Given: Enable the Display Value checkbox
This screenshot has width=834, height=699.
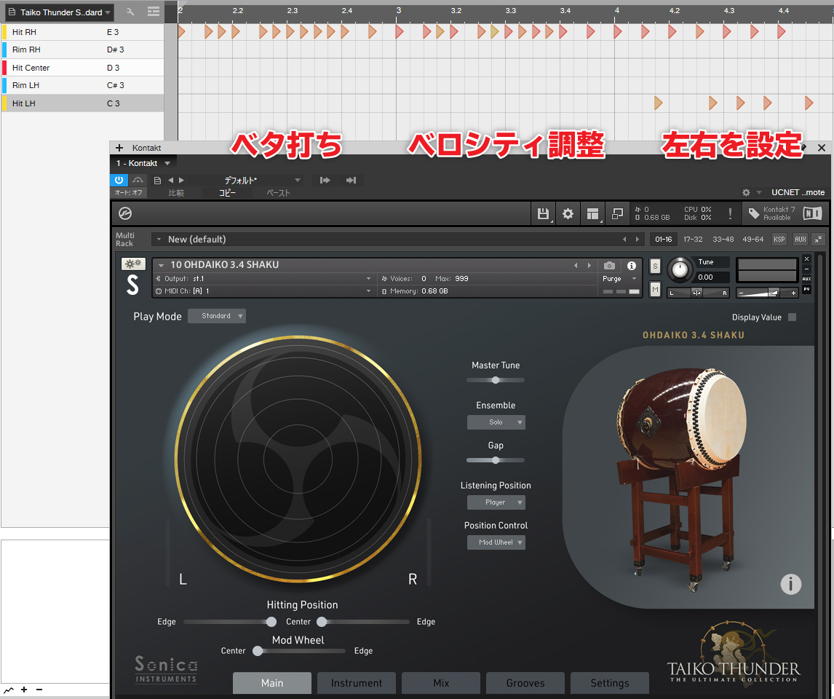Looking at the screenshot, I should [792, 317].
